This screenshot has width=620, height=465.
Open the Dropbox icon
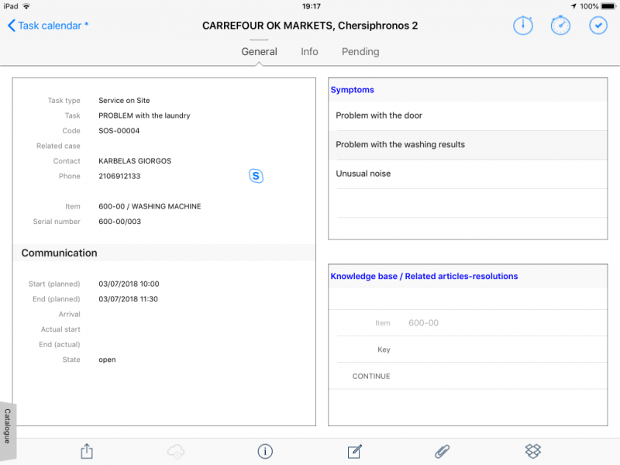532,451
